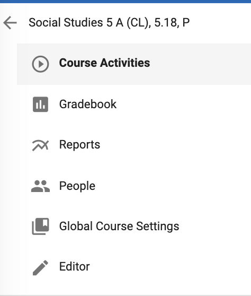Click the Editor text label

(75, 266)
